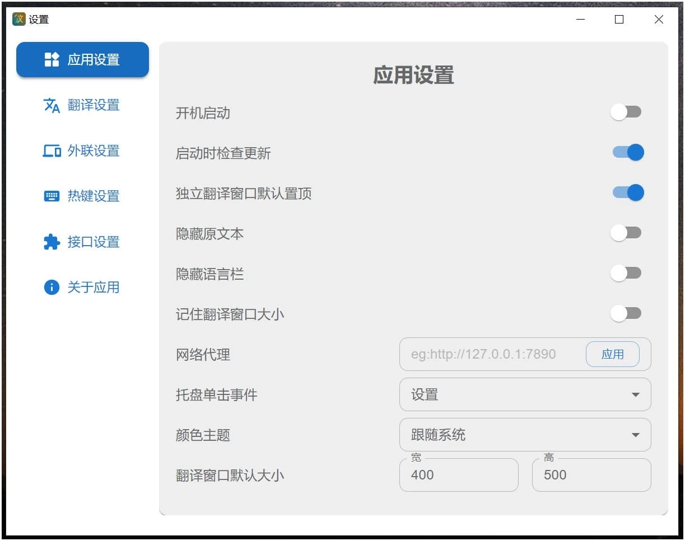This screenshot has width=685, height=541.
Task: Click the 翻译设置 translate icon
Action: pos(52,105)
